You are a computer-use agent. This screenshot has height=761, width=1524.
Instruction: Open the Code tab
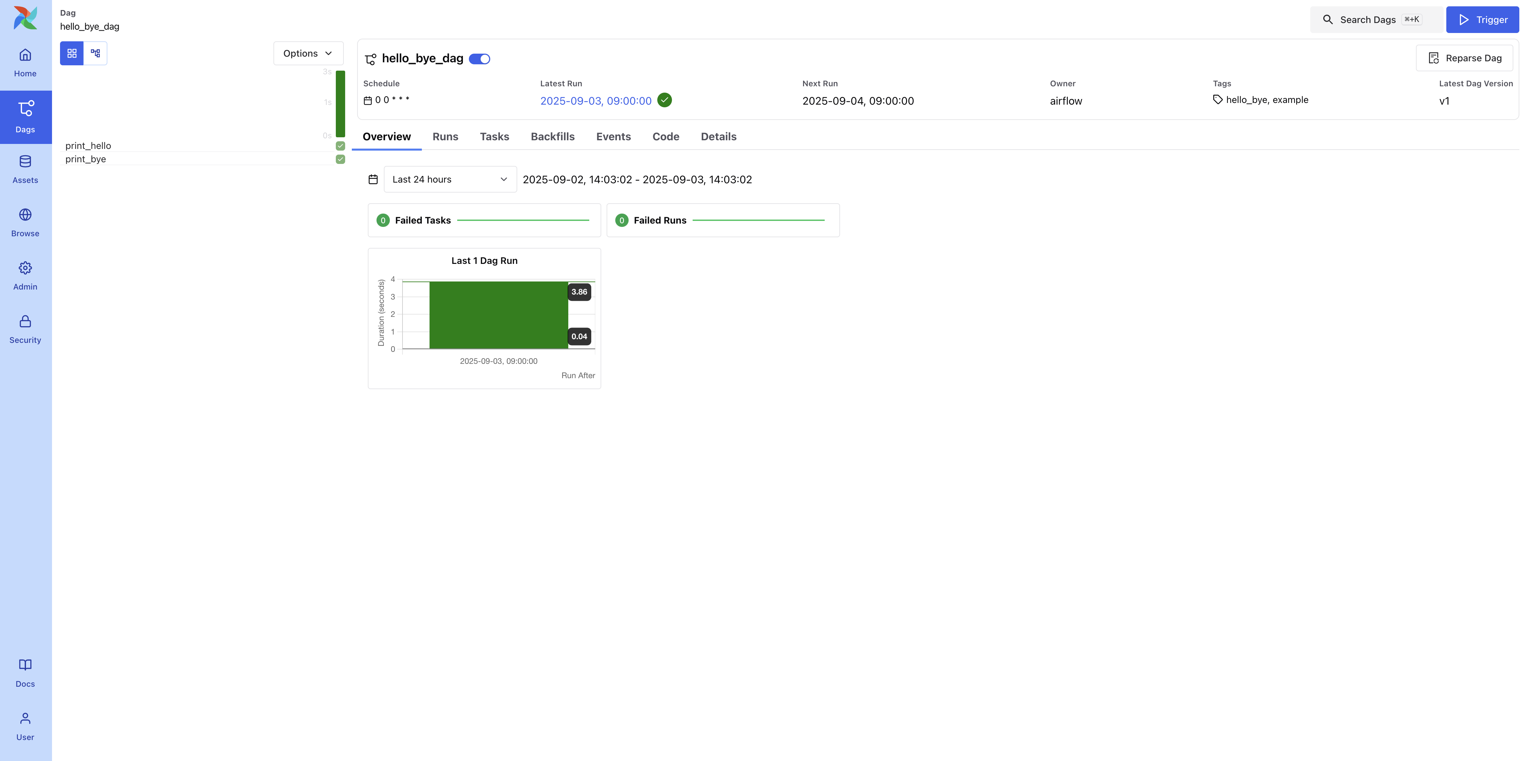click(666, 137)
